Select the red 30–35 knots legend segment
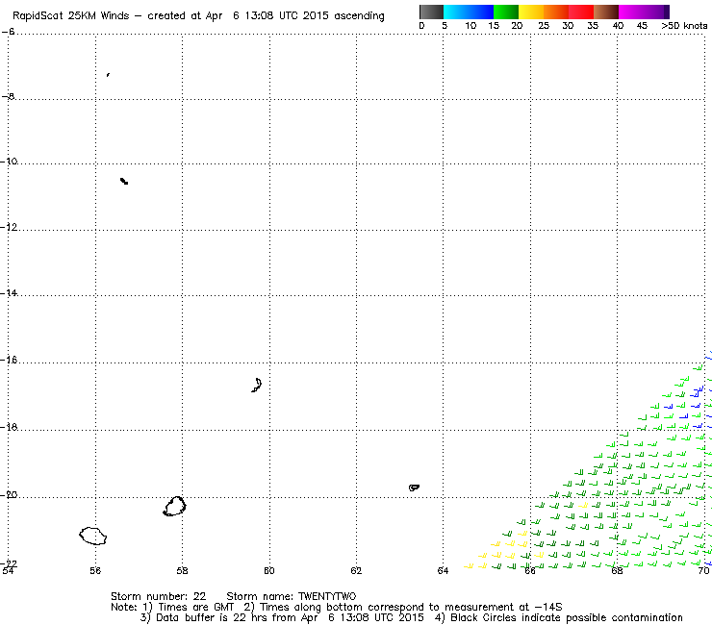Viewport: 712px width, 625px height. coord(581,12)
